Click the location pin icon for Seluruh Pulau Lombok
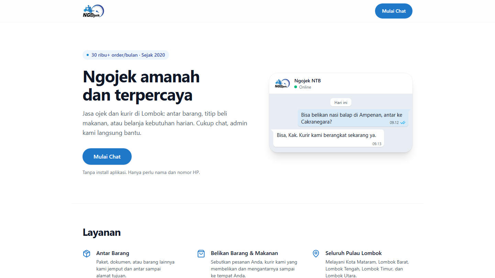 [x=316, y=254]
